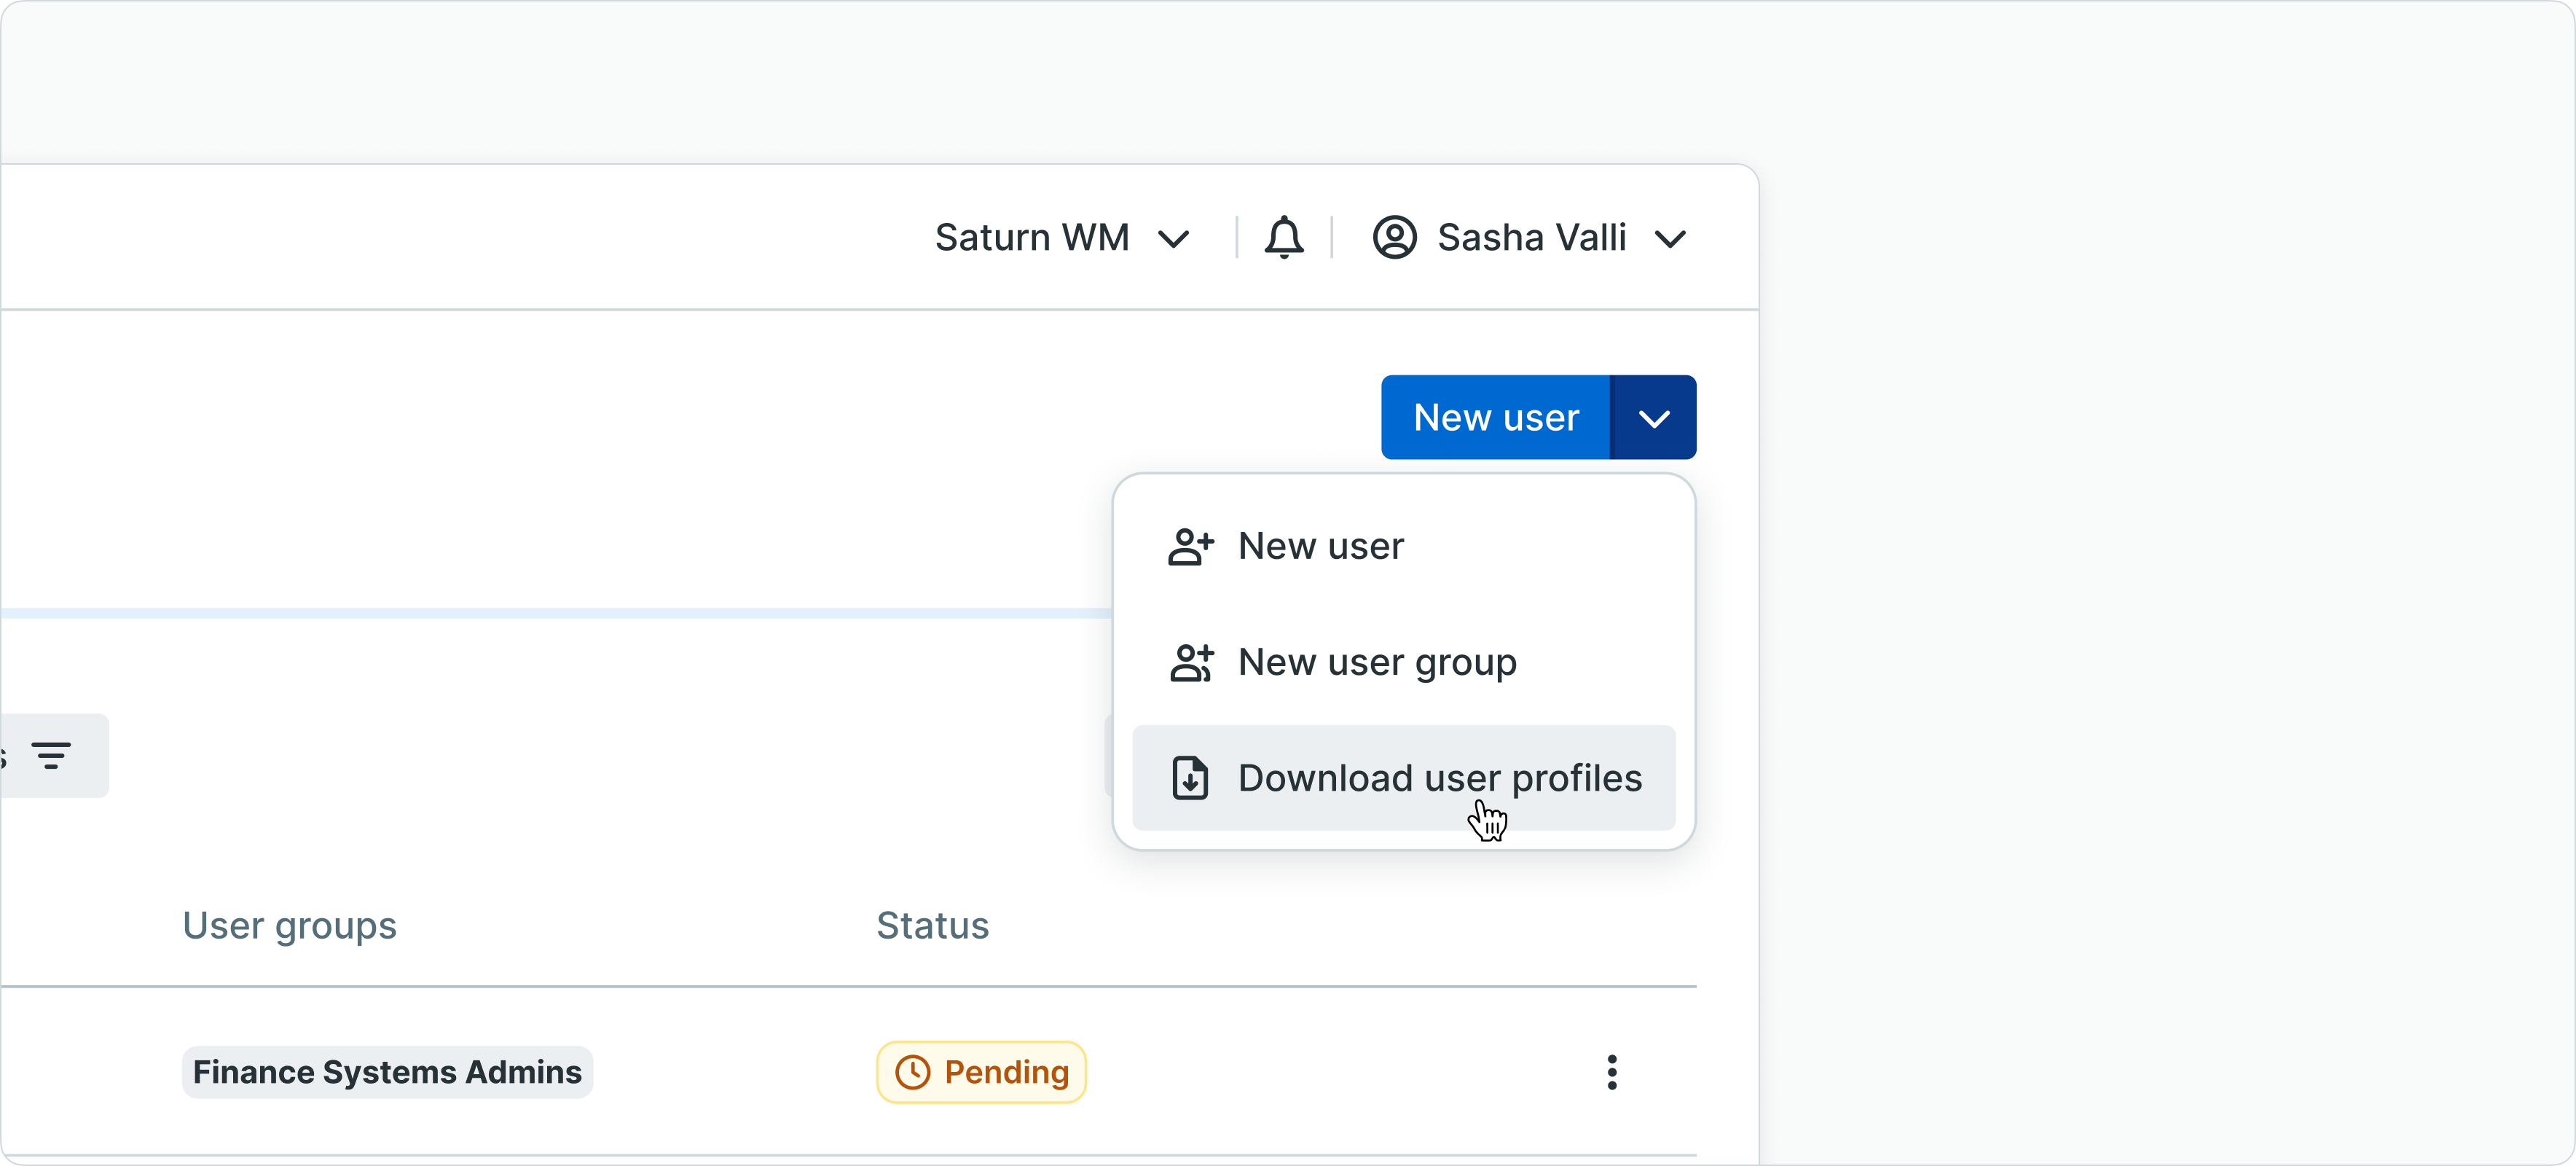Click the Finance Systems Admins group tag

click(387, 1072)
